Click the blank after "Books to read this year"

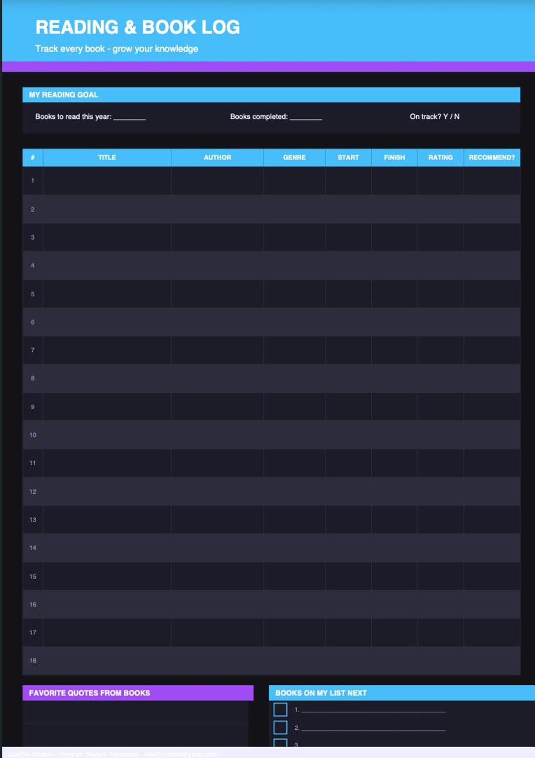click(x=129, y=117)
